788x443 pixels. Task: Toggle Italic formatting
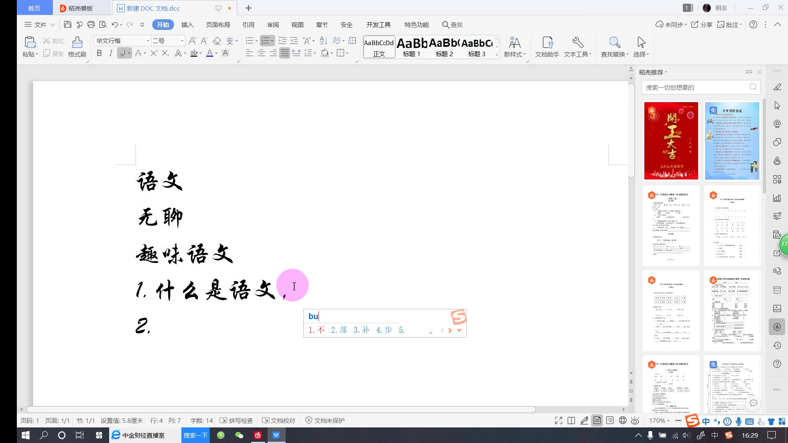click(110, 53)
